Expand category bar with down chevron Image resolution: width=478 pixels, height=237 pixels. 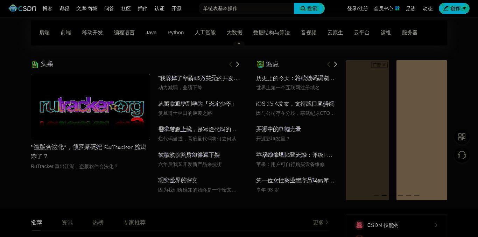point(239,43)
